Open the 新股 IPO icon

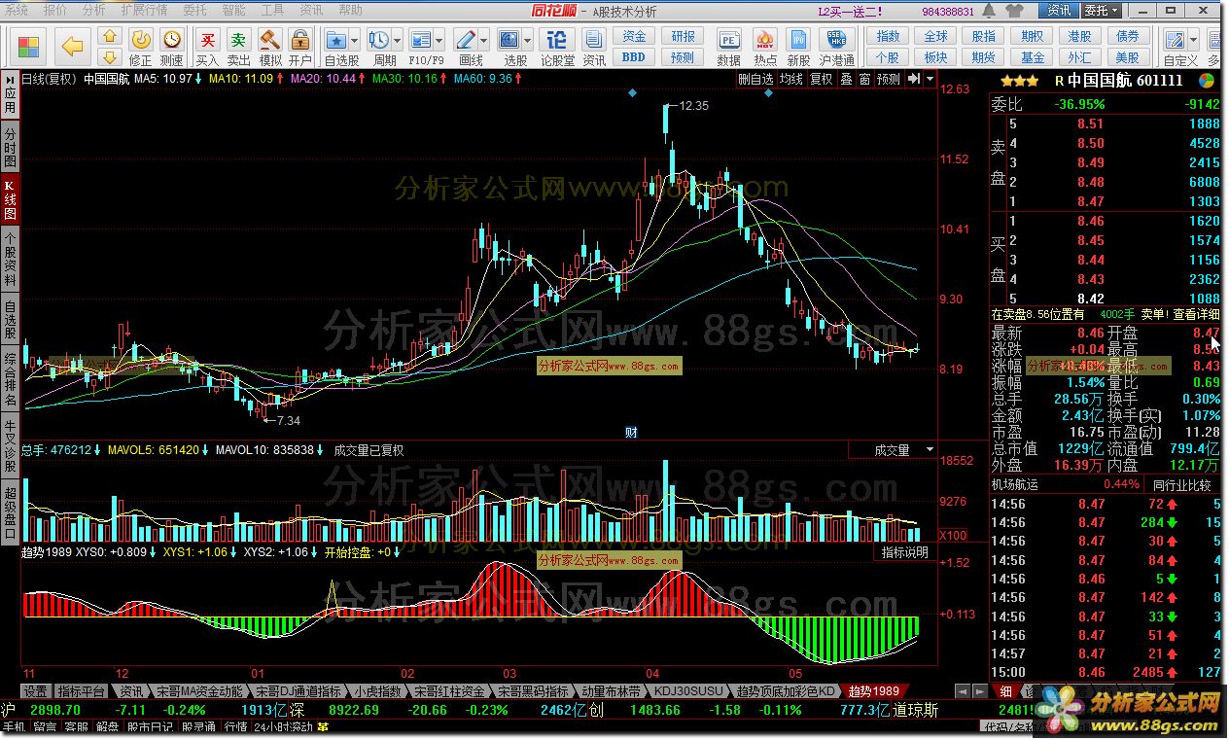[798, 39]
